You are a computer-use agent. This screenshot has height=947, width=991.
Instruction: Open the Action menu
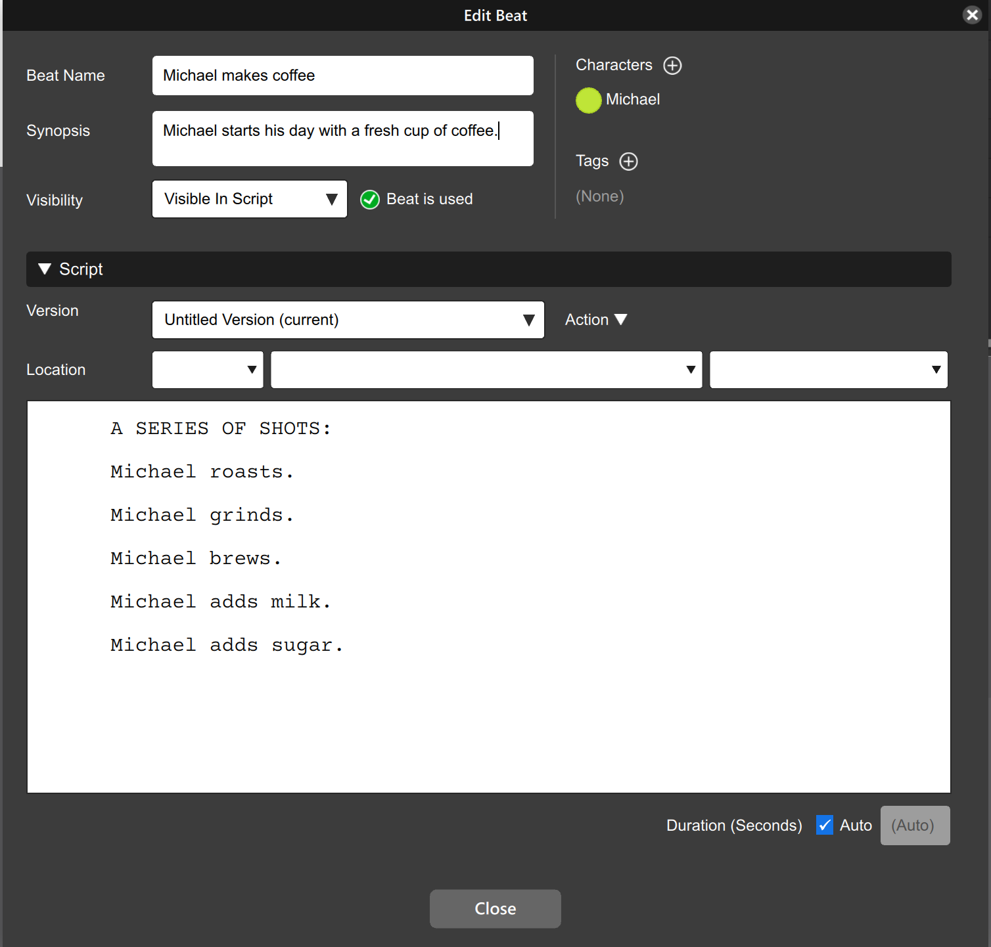(595, 320)
